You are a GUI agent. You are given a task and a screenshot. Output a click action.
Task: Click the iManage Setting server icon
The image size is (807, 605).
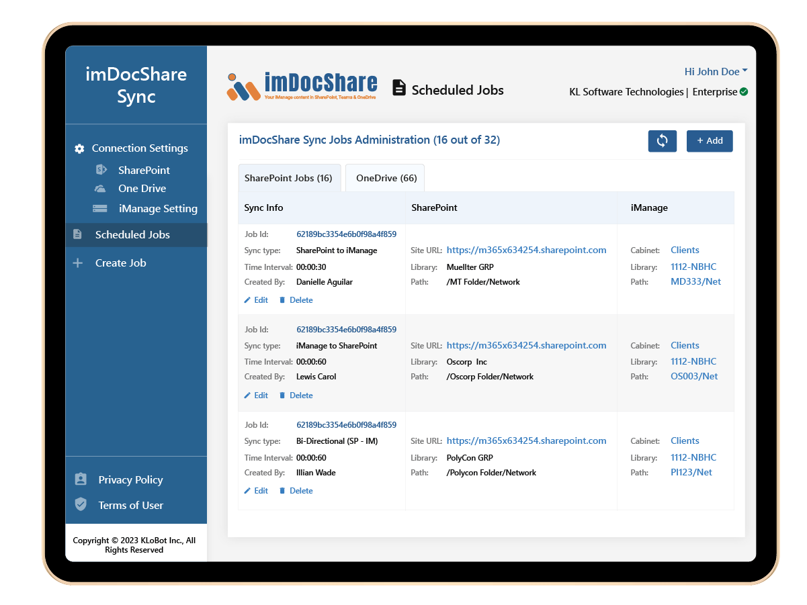[100, 209]
